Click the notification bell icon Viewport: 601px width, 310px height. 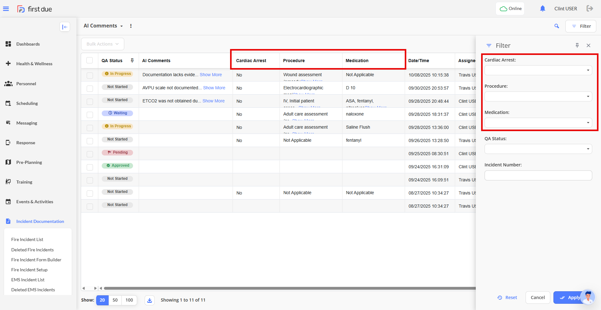[x=542, y=9]
